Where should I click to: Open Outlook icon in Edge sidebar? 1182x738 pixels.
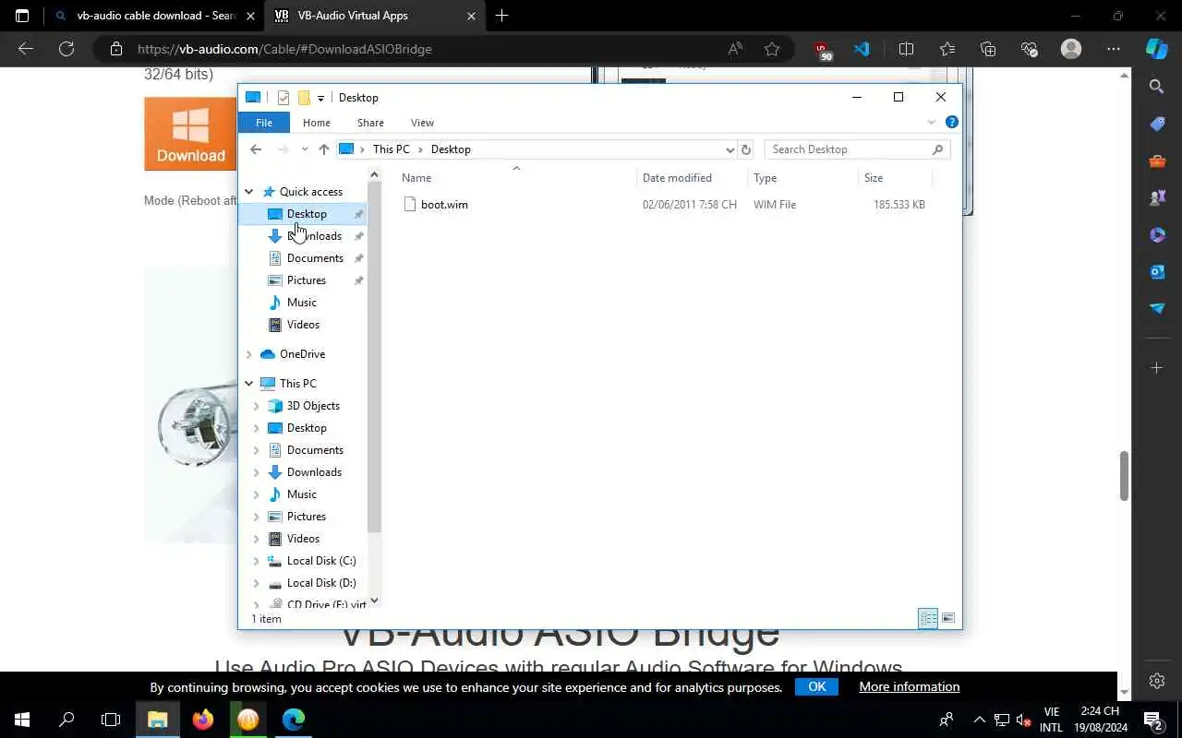pos(1157,271)
